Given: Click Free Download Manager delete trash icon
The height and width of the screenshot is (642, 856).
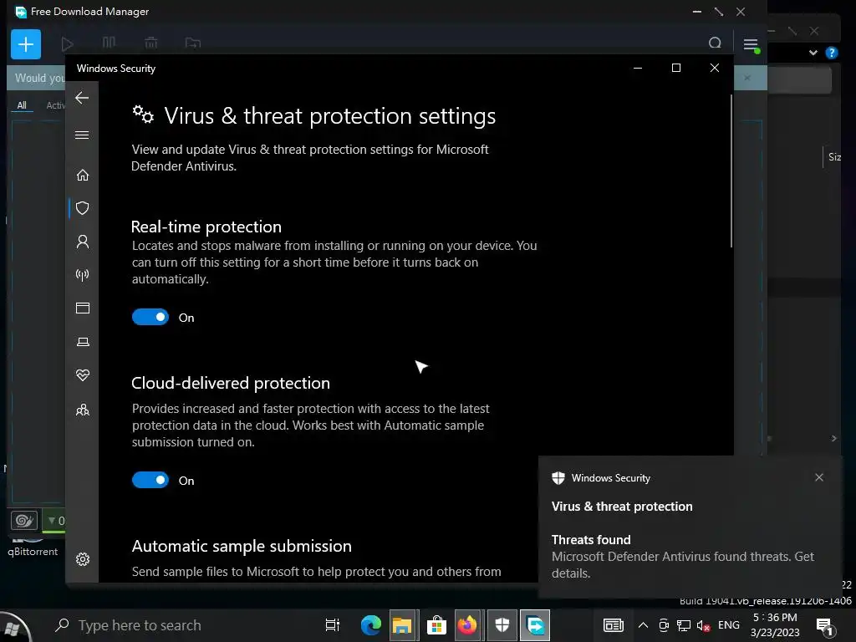Looking at the screenshot, I should coord(151,43).
